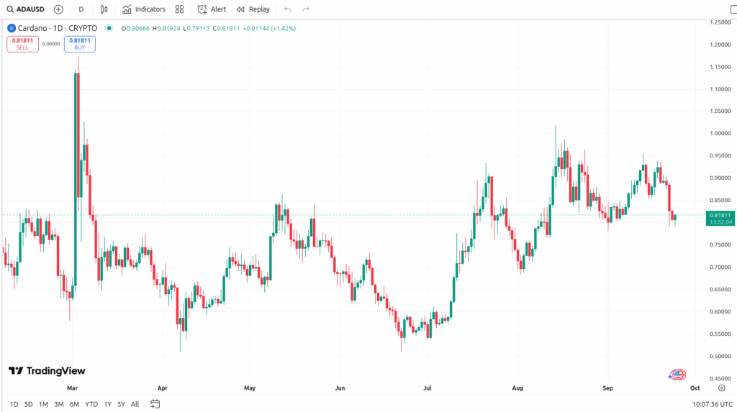Viewport: 737px width, 412px height.
Task: Click the add symbol plus icon
Action: point(58,9)
